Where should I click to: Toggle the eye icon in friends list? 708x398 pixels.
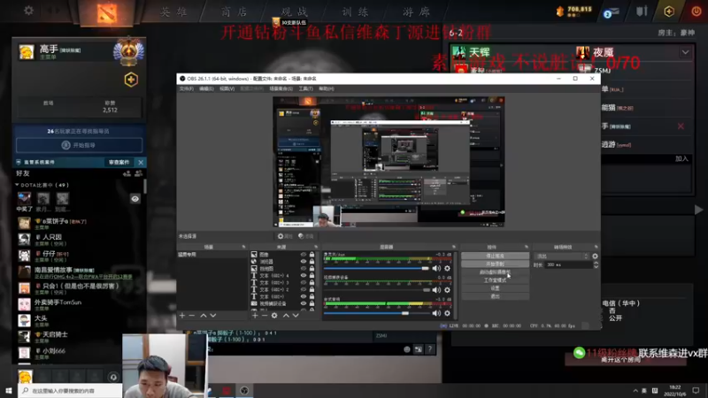coord(135,199)
